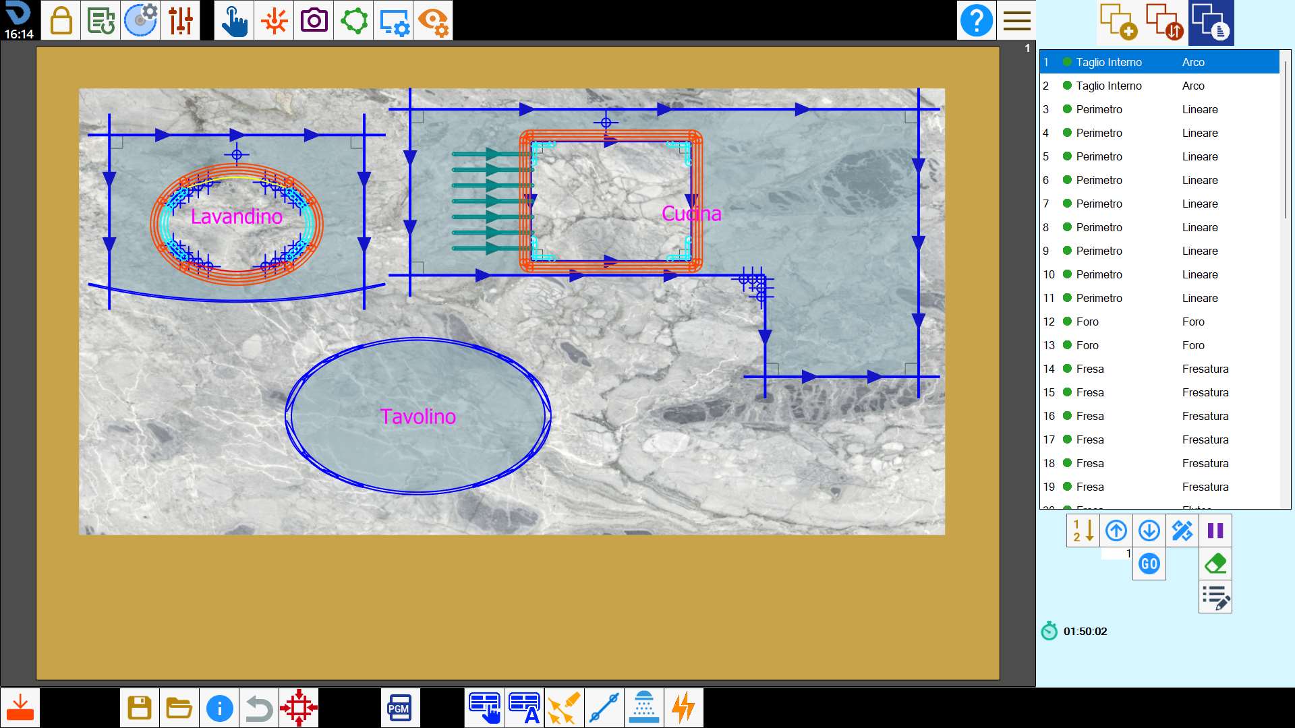Select the hand pointer touch tool
Viewport: 1295px width, 728px height.
(234, 20)
